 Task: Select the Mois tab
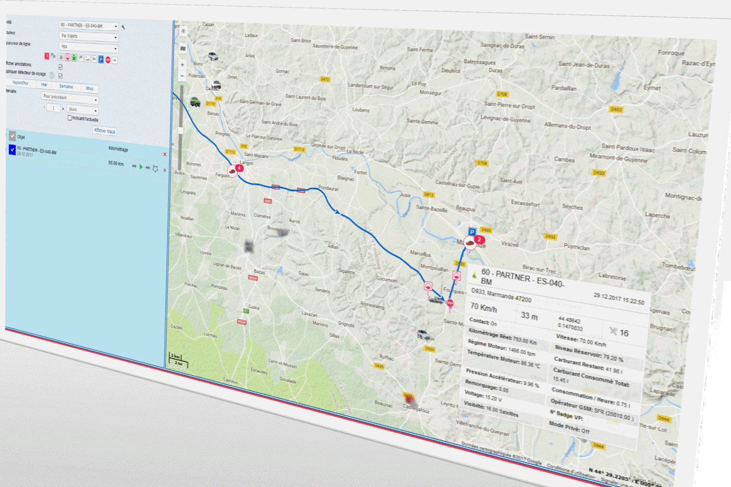[89, 88]
